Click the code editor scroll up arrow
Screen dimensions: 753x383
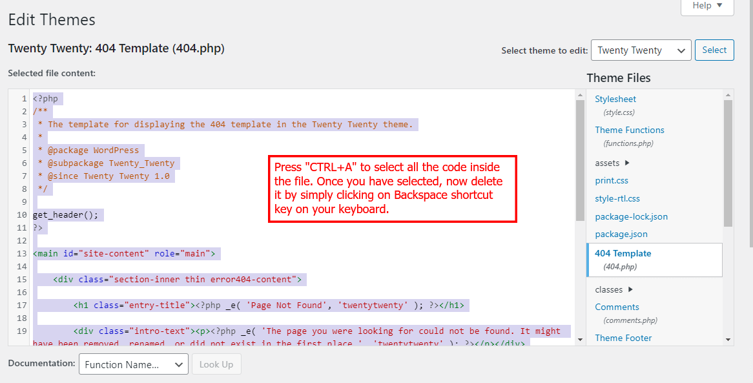click(580, 96)
